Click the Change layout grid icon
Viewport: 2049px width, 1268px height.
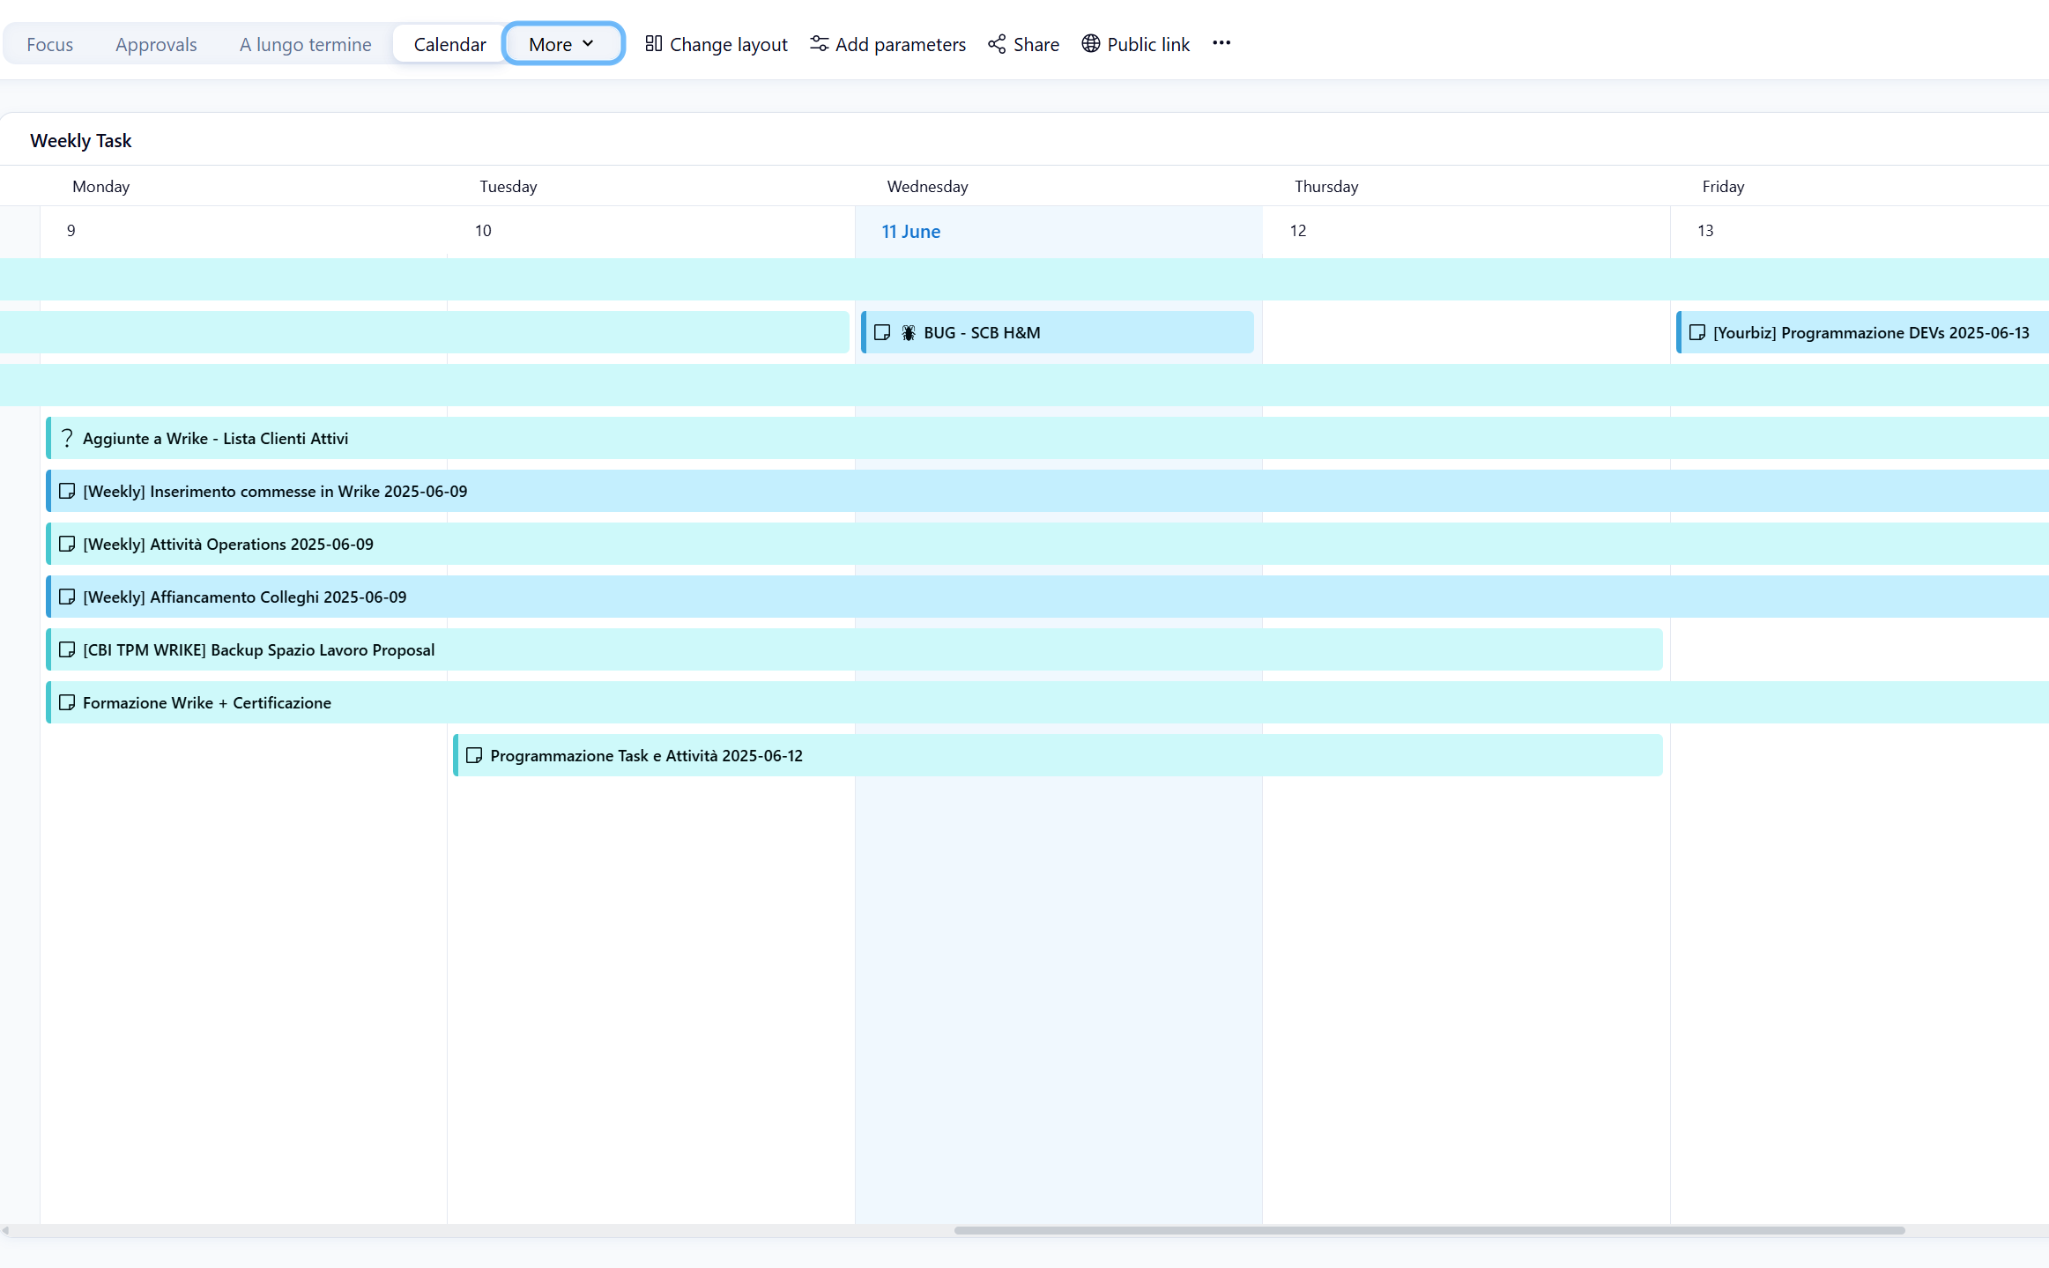click(x=653, y=43)
